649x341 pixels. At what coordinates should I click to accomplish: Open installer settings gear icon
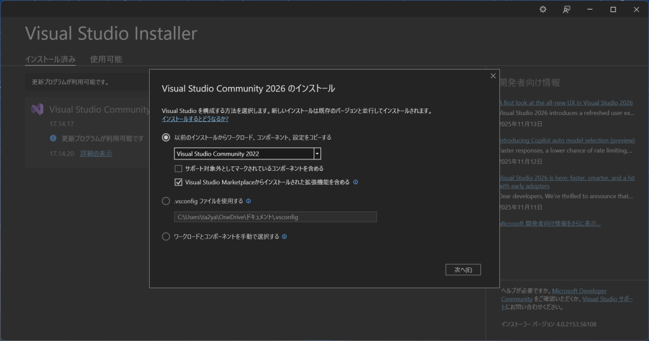542,10
